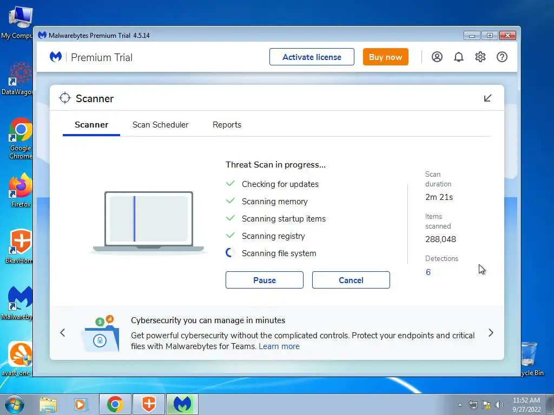Click the Malwarebytes logo in header
The image size is (554, 415).
pyautogui.click(x=56, y=57)
